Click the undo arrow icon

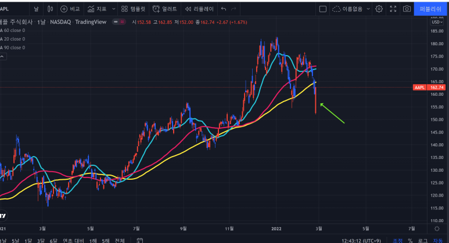[224, 9]
